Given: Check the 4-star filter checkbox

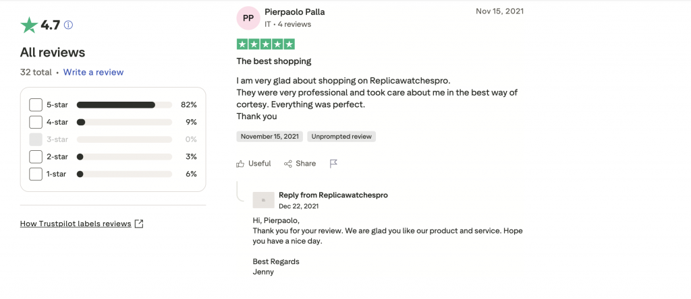Looking at the screenshot, I should (36, 122).
